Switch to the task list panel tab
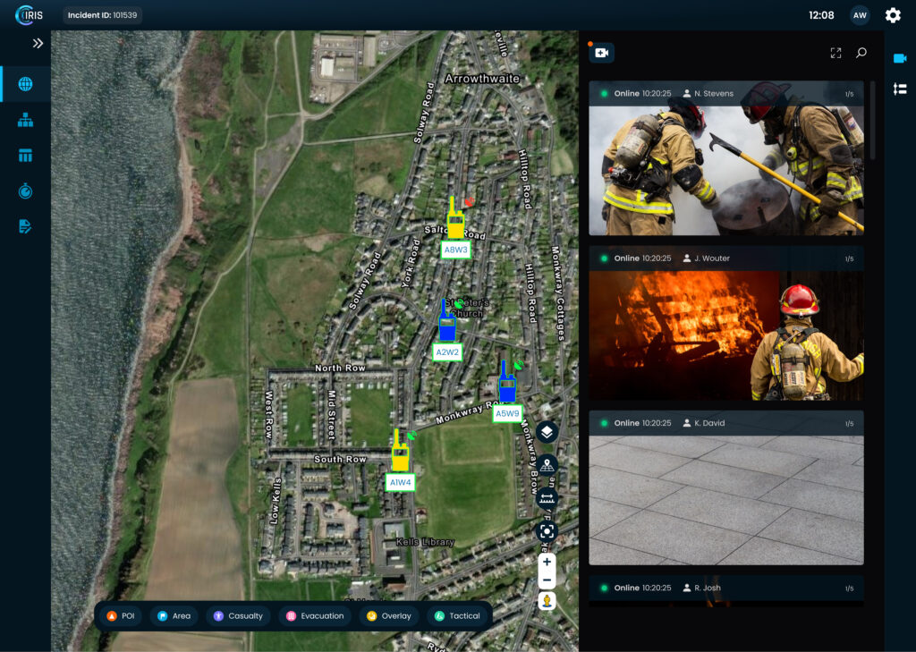This screenshot has height=652, width=916. tap(900, 89)
